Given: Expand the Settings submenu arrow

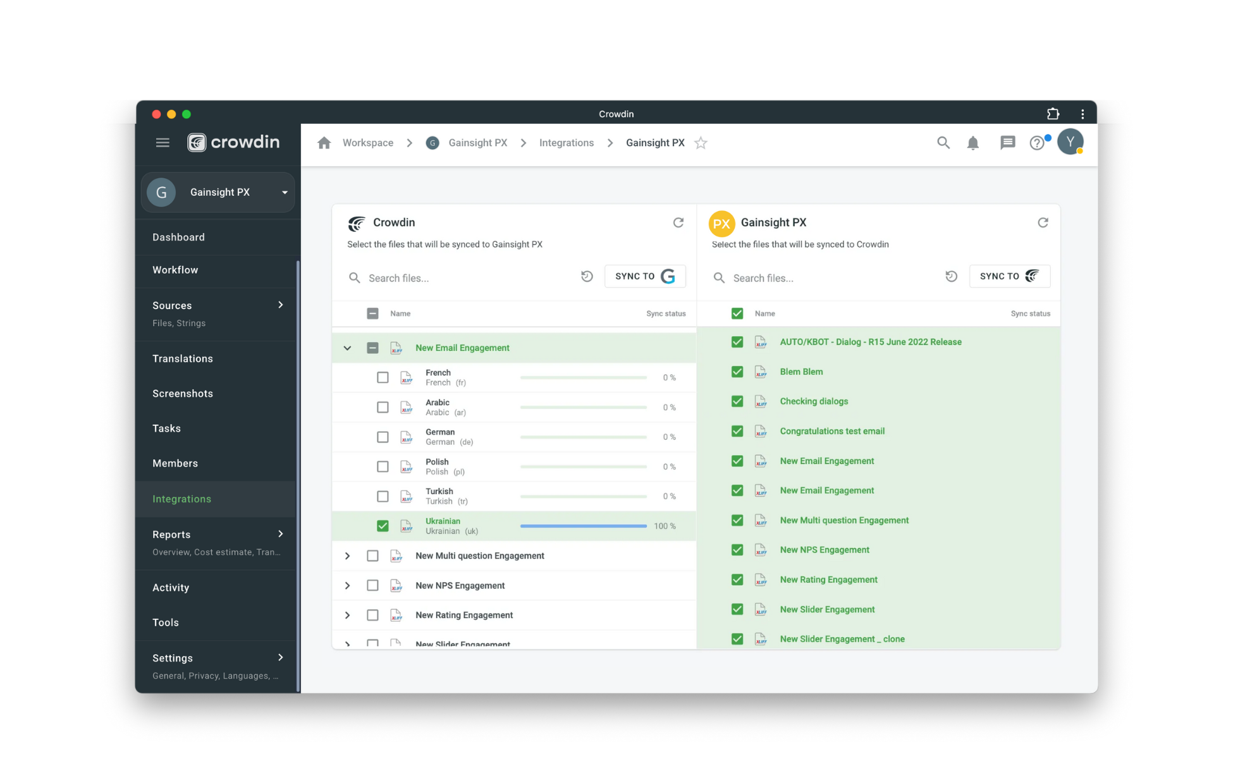Looking at the screenshot, I should pos(281,658).
